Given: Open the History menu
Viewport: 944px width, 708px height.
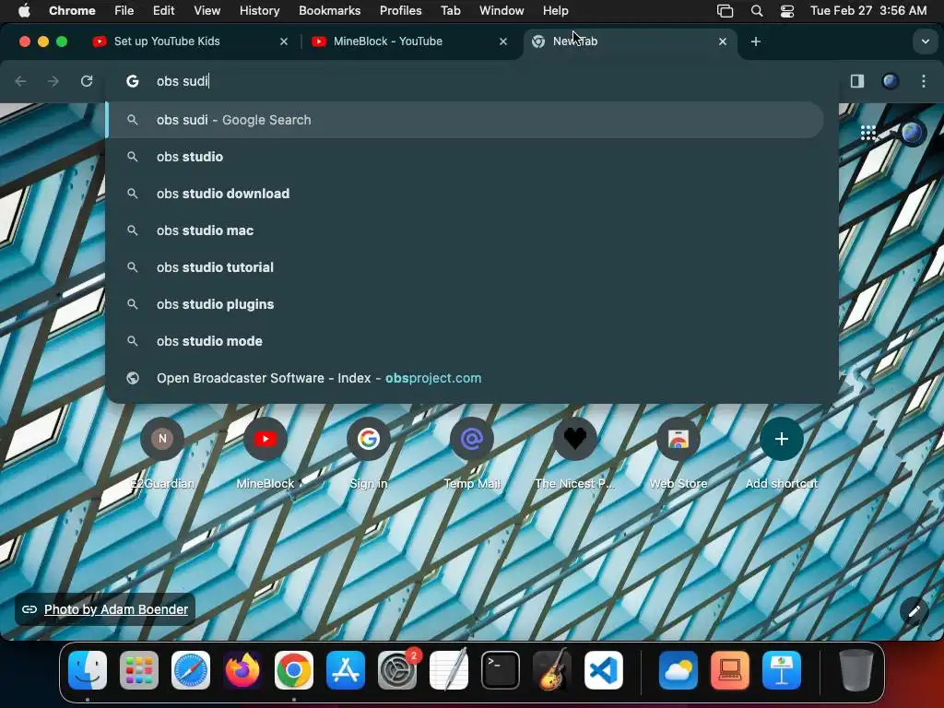Looking at the screenshot, I should pyautogui.click(x=259, y=11).
